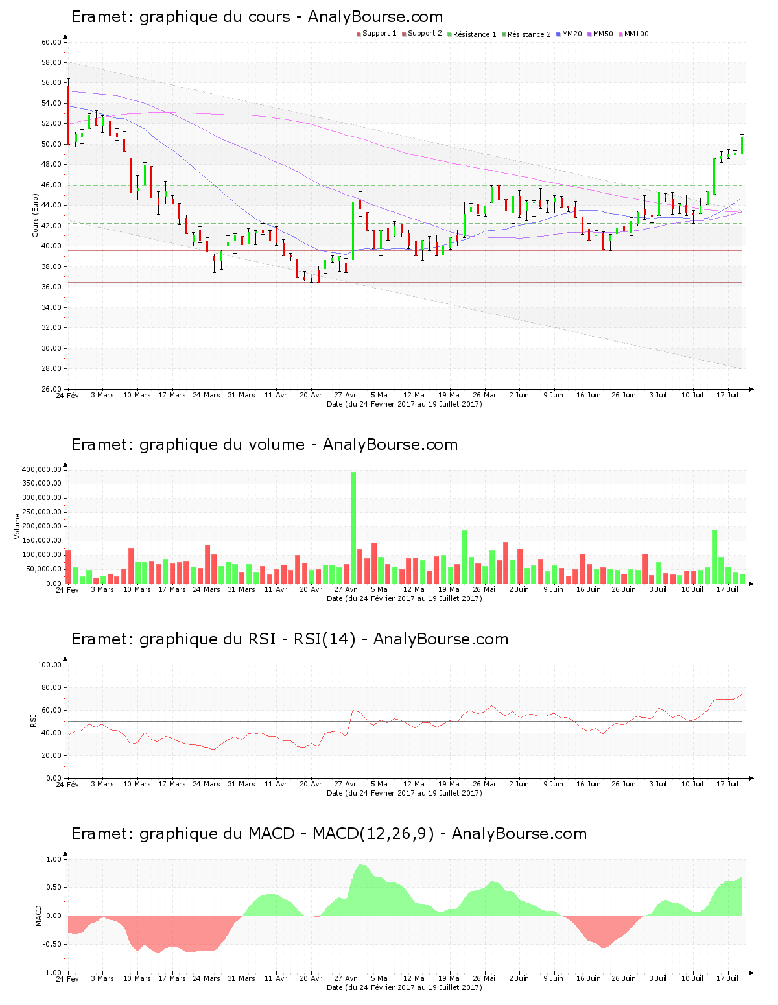
Task: Click '10 Mars' date on volume chart
Action: click(137, 589)
